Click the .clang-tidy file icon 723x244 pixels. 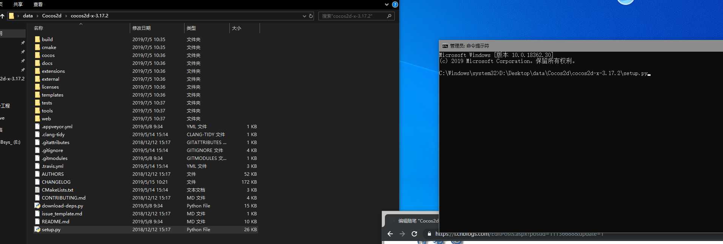tap(37, 134)
